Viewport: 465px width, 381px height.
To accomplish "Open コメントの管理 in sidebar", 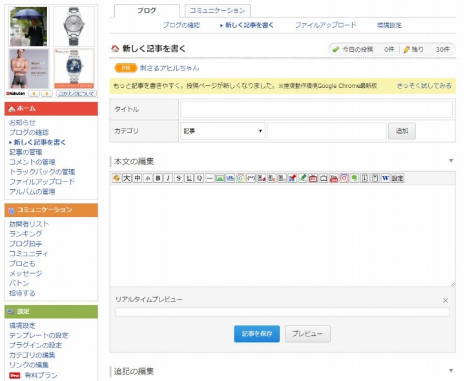I will pyautogui.click(x=32, y=162).
